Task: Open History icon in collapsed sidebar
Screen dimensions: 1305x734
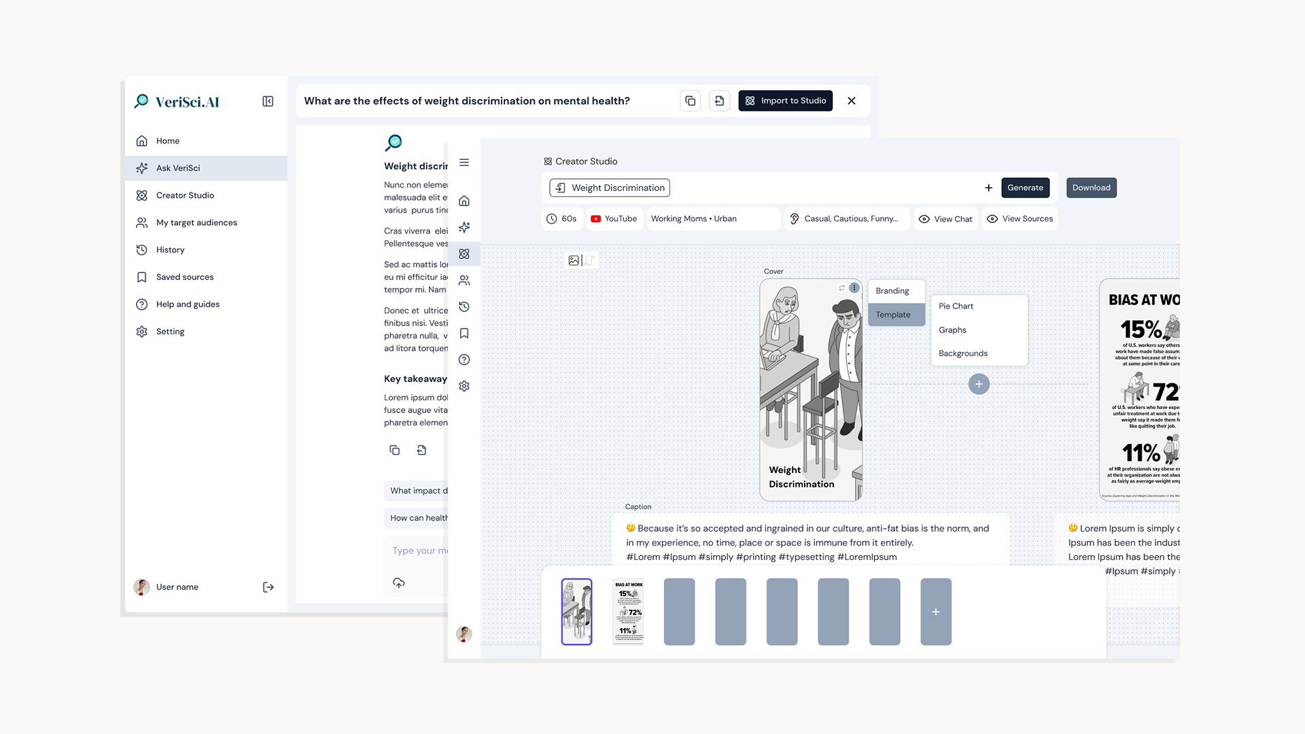Action: click(x=464, y=307)
